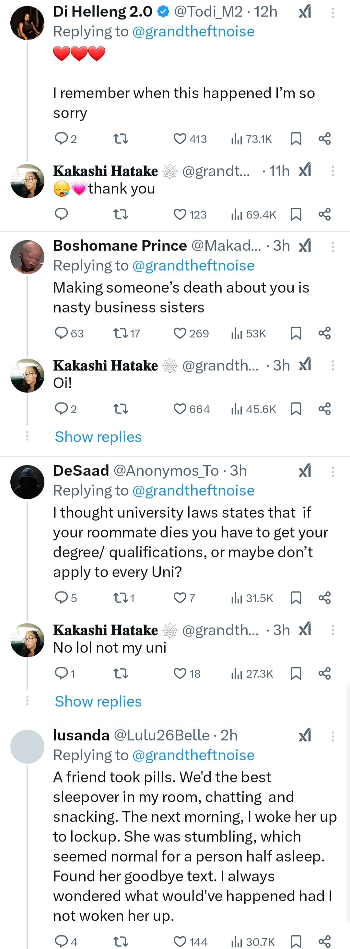Reply to Boshomane Prince's comment
Image resolution: width=350 pixels, height=949 pixels.
[x=61, y=333]
